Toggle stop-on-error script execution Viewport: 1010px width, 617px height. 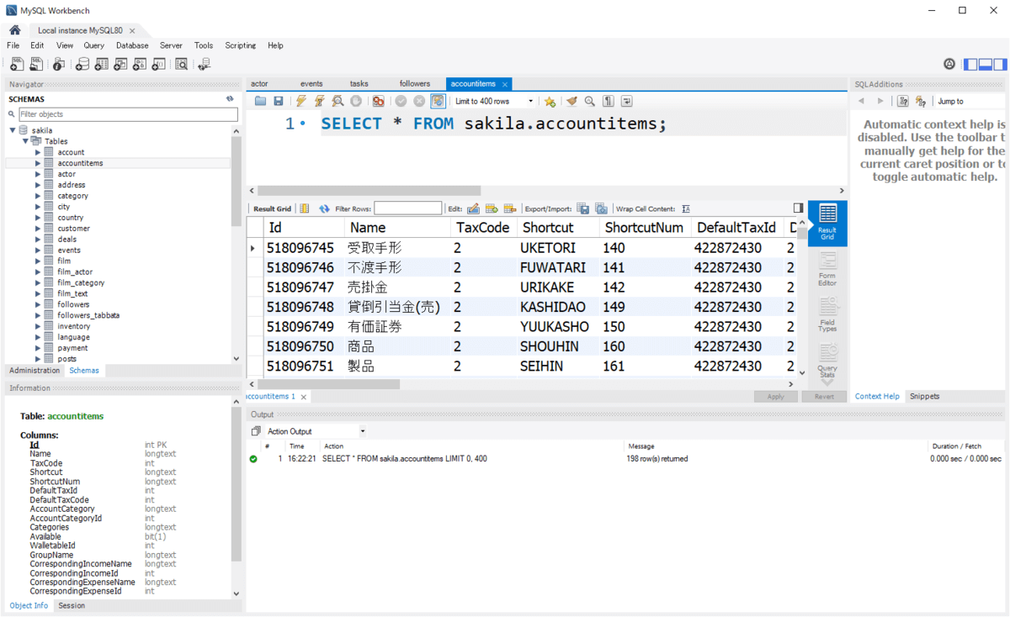(379, 101)
